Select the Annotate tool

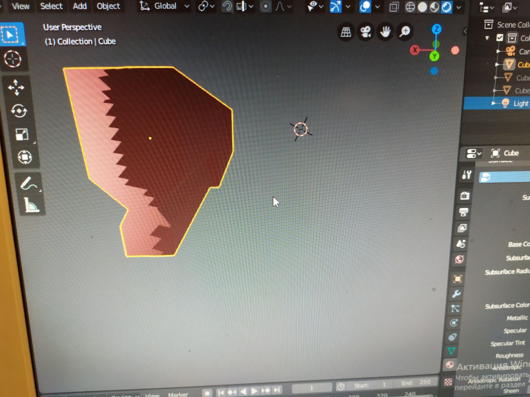(x=29, y=183)
